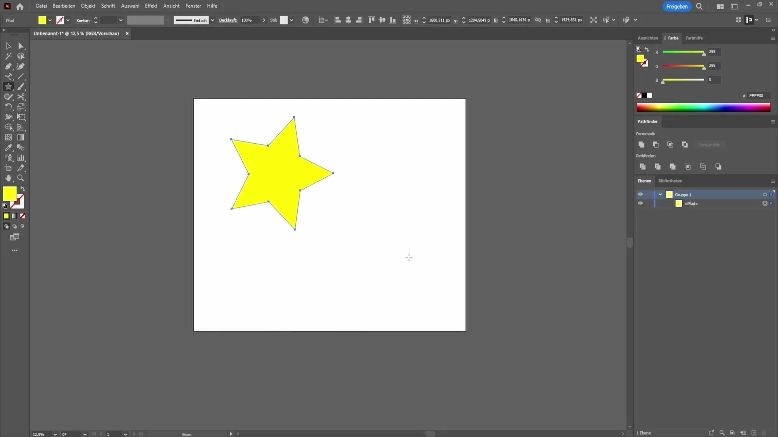Choose the Shape Builder tool
The image size is (778, 437).
(8, 127)
